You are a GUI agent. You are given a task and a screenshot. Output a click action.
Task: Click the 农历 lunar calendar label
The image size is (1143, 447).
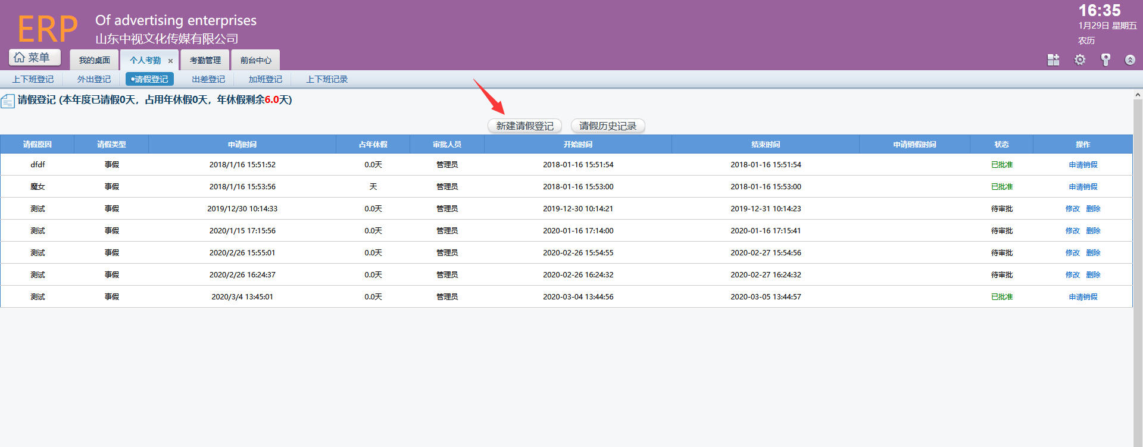pos(1086,41)
